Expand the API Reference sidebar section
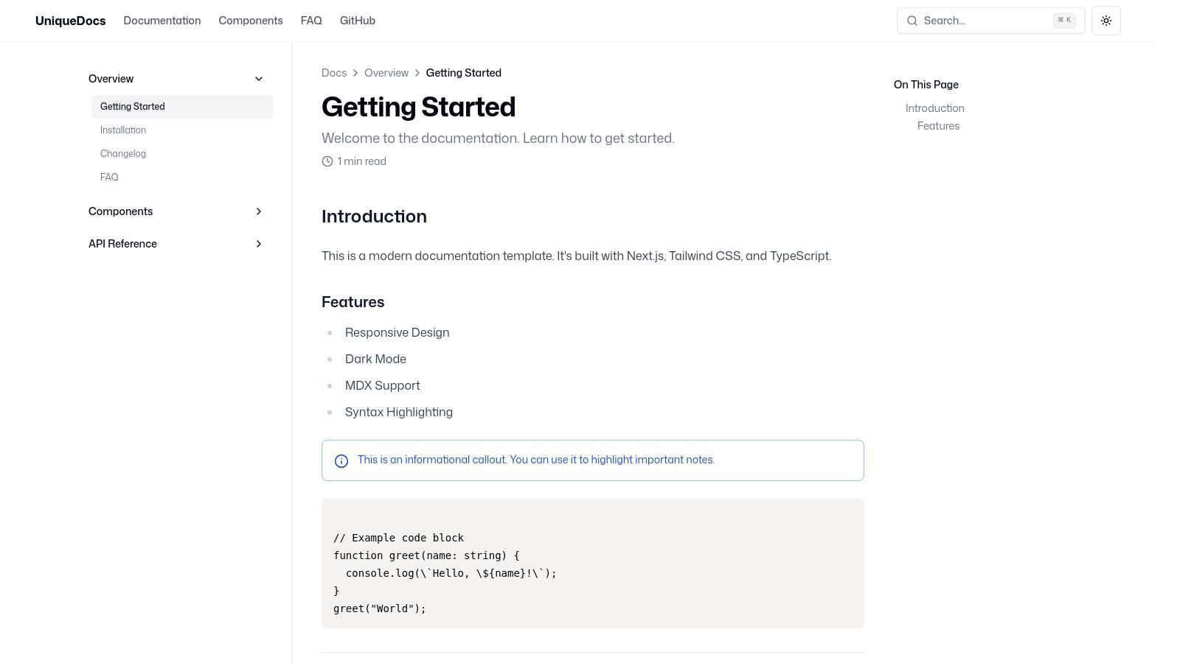The width and height of the screenshot is (1180, 663). pyautogui.click(x=259, y=244)
